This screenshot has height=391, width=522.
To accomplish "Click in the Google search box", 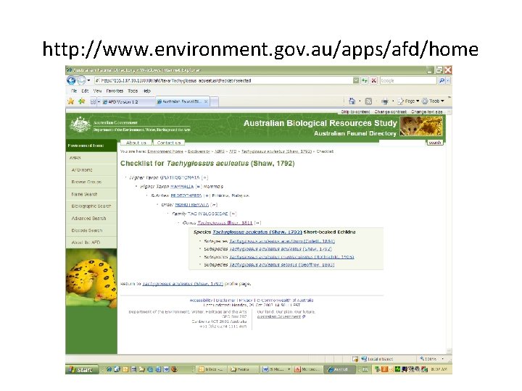I will [x=408, y=80].
